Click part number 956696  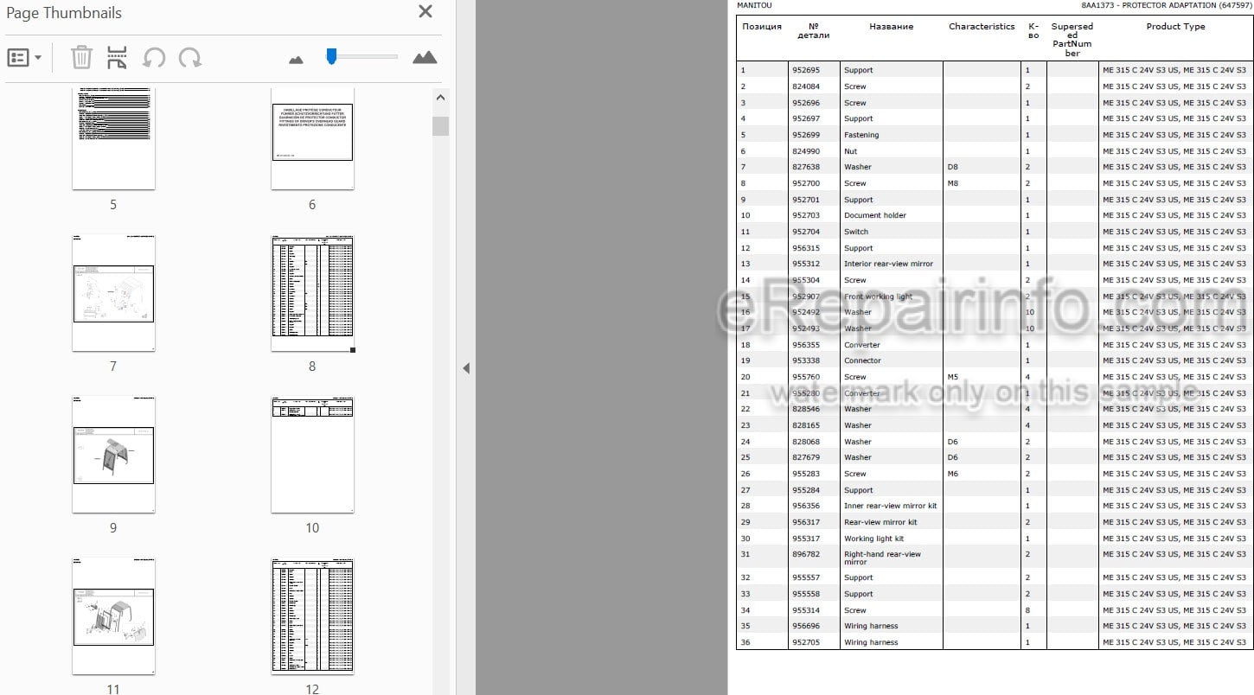tap(805, 626)
